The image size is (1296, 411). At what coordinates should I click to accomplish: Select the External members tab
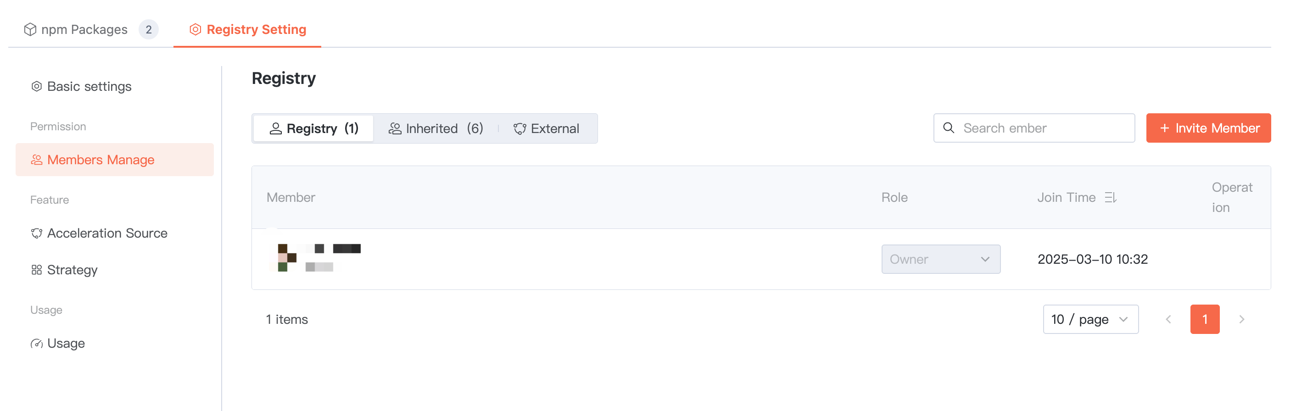click(547, 129)
